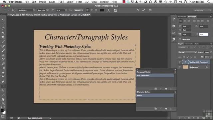Hide the Background layer
The width and height of the screenshot is (213, 120).
click(x=180, y=67)
